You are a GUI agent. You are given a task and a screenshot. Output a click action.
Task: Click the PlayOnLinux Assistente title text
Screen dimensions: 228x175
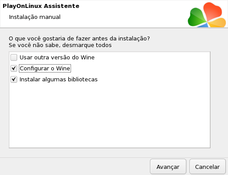coord(41,6)
